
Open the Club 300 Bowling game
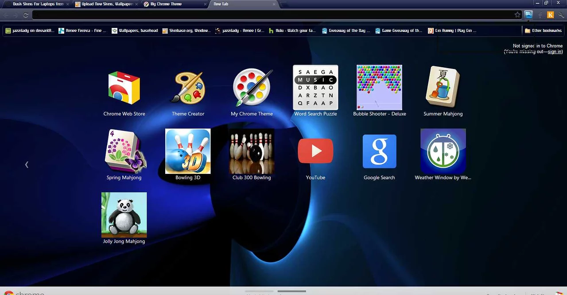coord(252,152)
